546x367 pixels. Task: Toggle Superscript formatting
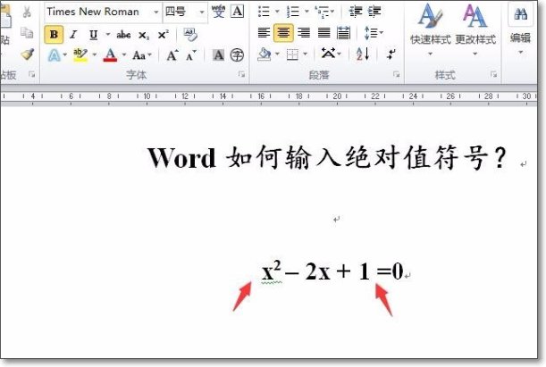(x=163, y=35)
